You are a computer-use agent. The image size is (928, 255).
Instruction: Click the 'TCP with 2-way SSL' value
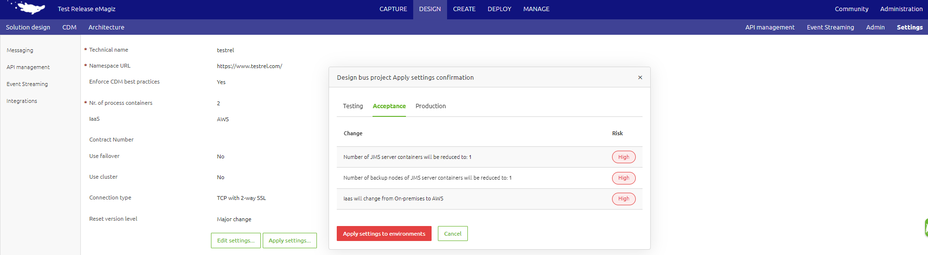(241, 198)
